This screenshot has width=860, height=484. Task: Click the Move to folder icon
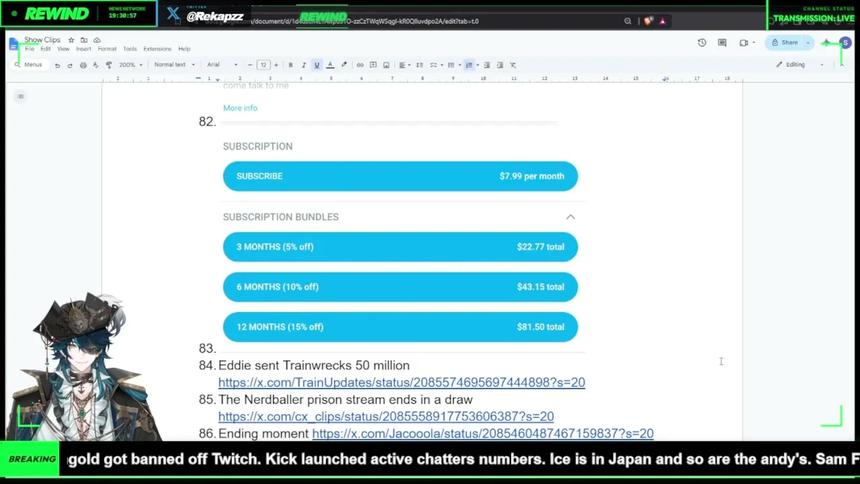pos(84,40)
